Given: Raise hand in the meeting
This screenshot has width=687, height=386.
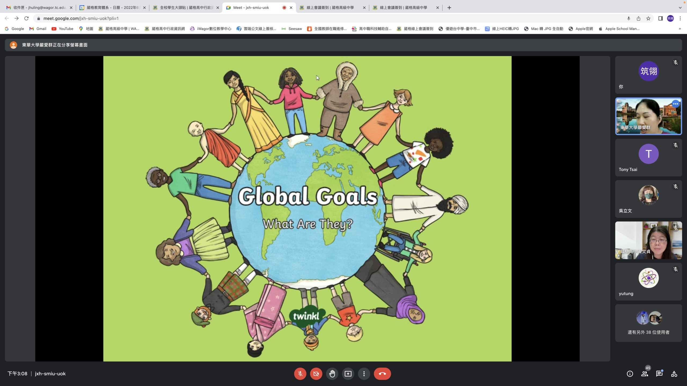Looking at the screenshot, I should [x=332, y=374].
